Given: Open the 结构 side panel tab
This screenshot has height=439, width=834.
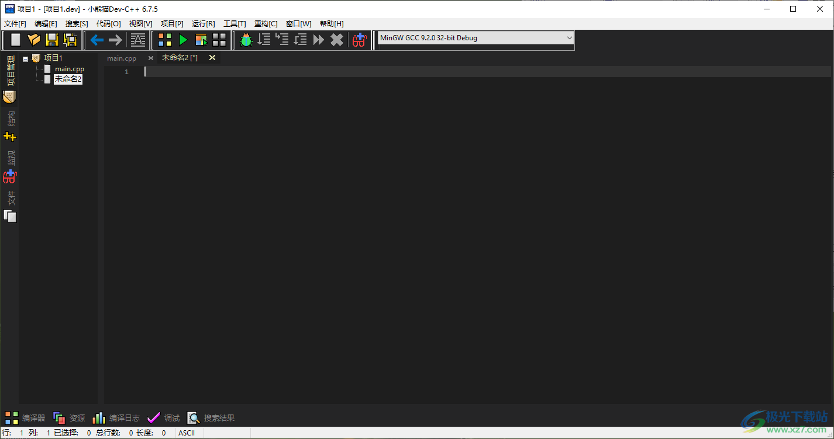Looking at the screenshot, I should click(10, 126).
